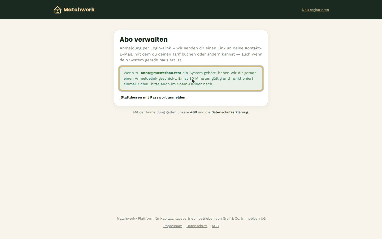Screen dimensions: 382x239
Task: Open Impressum in the footer
Action: (173, 226)
